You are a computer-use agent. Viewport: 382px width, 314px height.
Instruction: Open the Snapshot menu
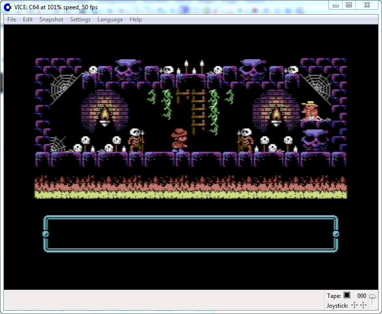pyautogui.click(x=51, y=20)
